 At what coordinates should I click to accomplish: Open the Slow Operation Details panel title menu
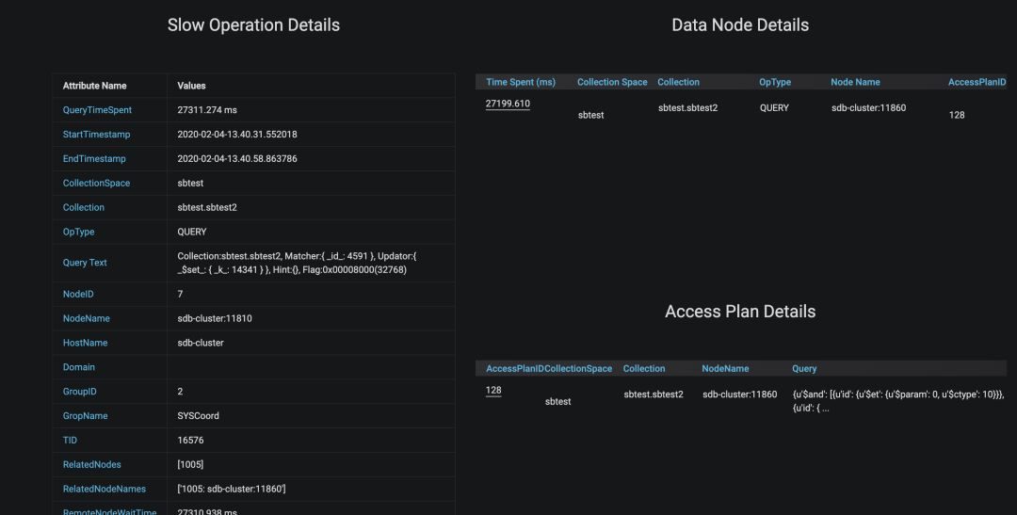click(253, 25)
